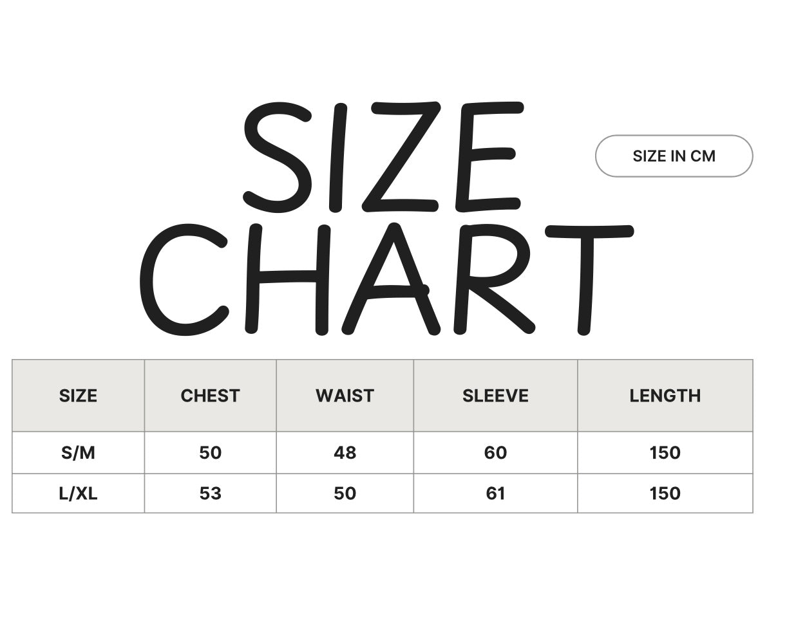Click the large SIZE heading word
The width and height of the screenshot is (787, 617).
(x=383, y=158)
